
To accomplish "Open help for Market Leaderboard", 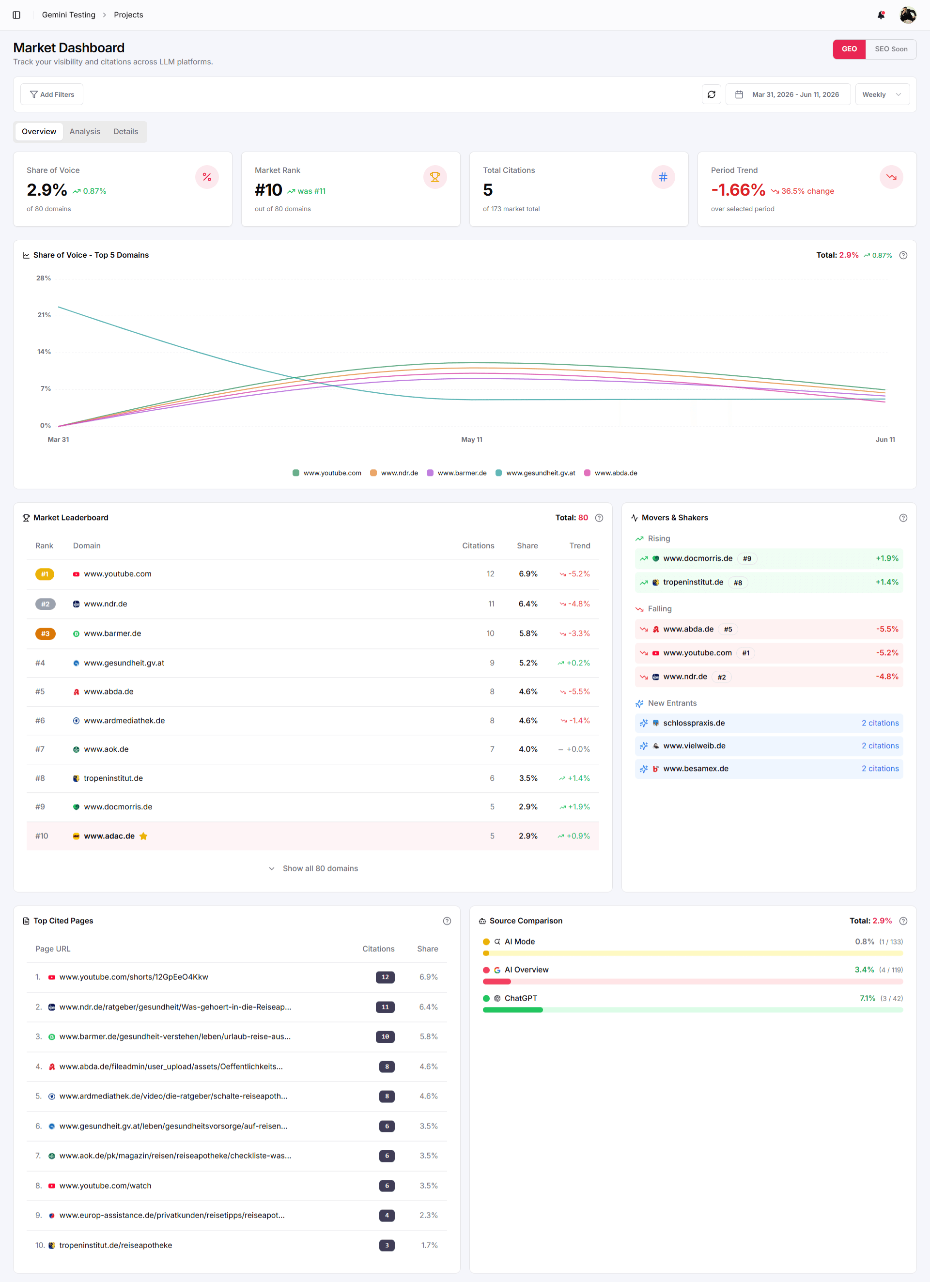I will [599, 518].
